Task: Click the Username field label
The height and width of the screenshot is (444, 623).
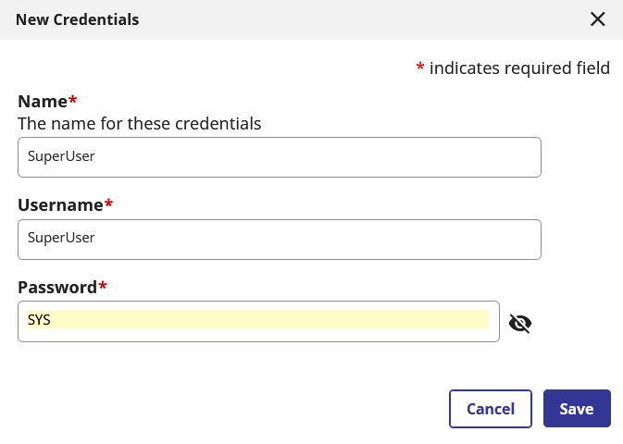Action: click(60, 204)
